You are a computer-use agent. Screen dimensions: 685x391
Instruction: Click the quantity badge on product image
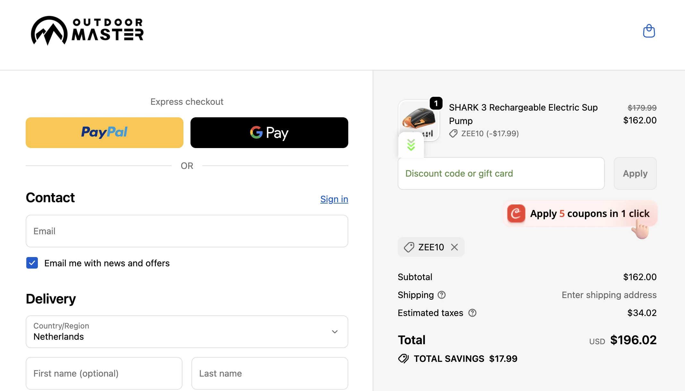pyautogui.click(x=436, y=103)
